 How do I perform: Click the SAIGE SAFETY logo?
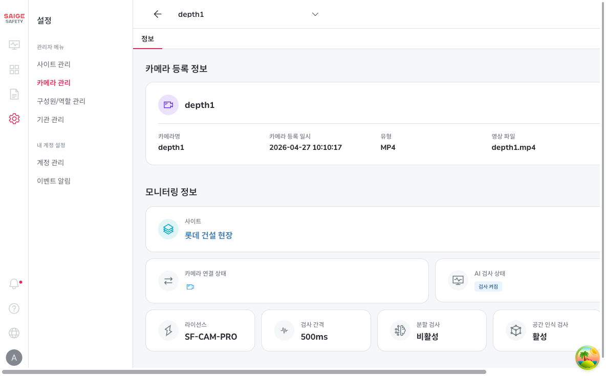(14, 18)
